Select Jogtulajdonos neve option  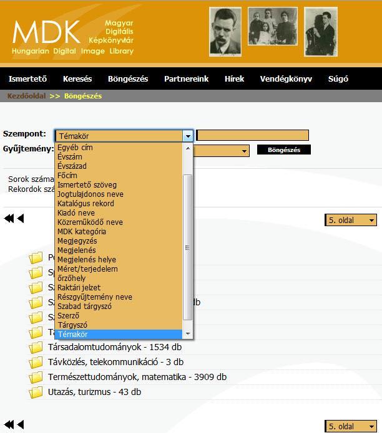[119, 194]
